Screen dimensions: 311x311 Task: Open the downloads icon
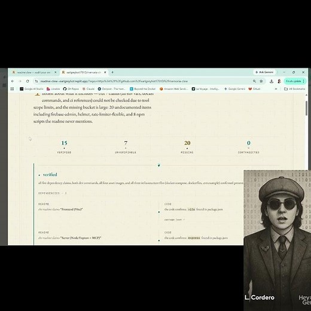point(272,81)
